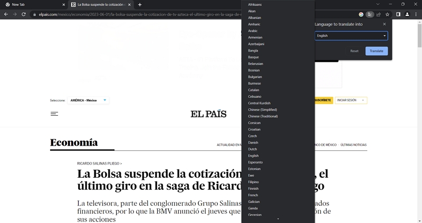Switch to the New Tab tab
This screenshot has height=223, width=422.
click(x=35, y=5)
